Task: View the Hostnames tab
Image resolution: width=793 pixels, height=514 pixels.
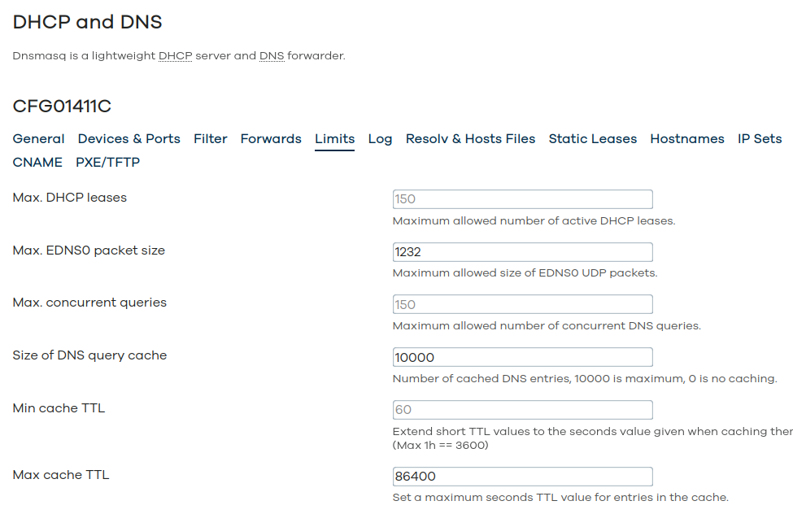Action: tap(687, 138)
